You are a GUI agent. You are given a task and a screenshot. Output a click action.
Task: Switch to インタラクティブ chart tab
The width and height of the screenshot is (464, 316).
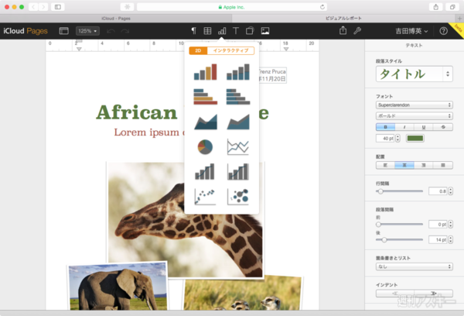coord(230,50)
